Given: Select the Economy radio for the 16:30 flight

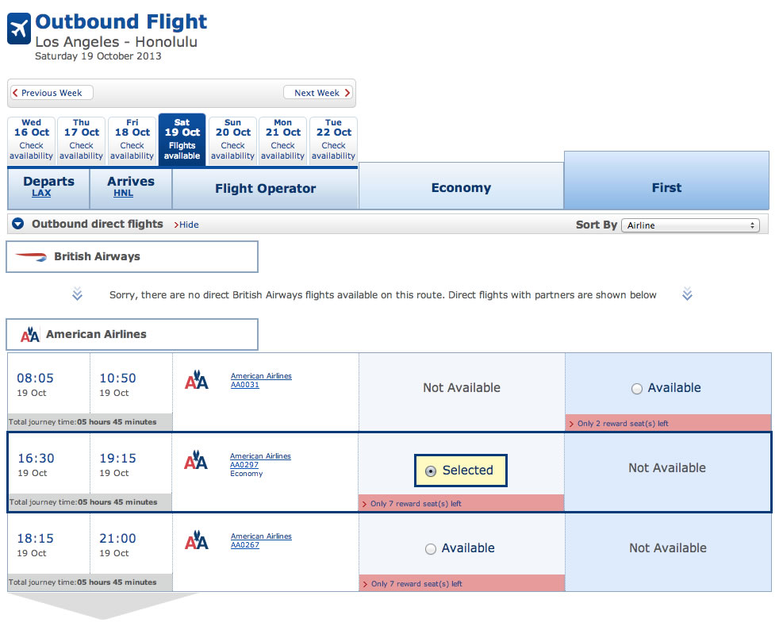Looking at the screenshot, I should coord(431,471).
